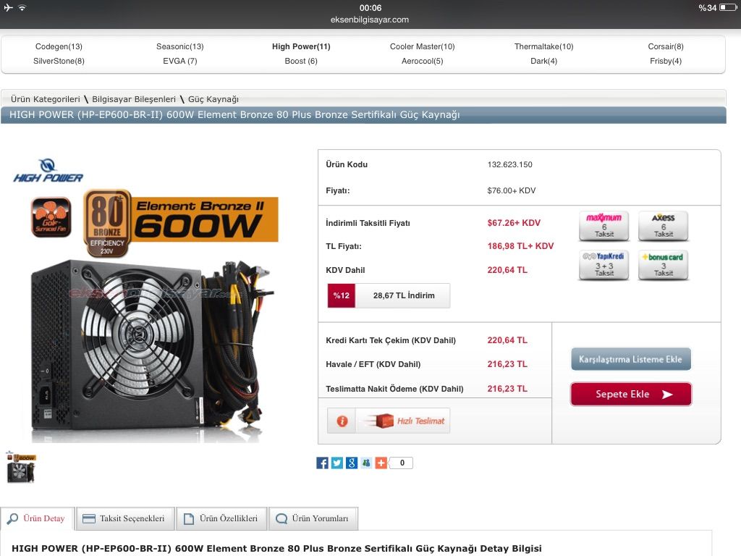
Task: Select the Axess 6 Taksit card option
Action: (x=663, y=226)
